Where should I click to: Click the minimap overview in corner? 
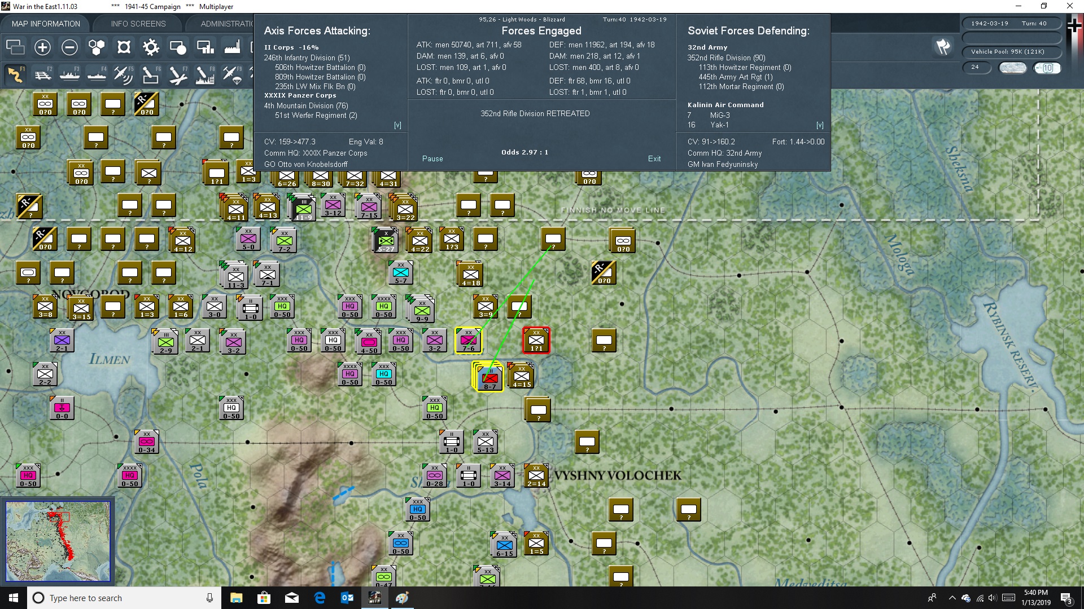click(58, 541)
